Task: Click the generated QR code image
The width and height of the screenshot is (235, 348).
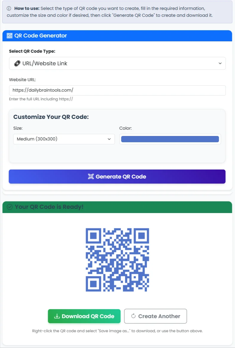Action: pos(117,260)
